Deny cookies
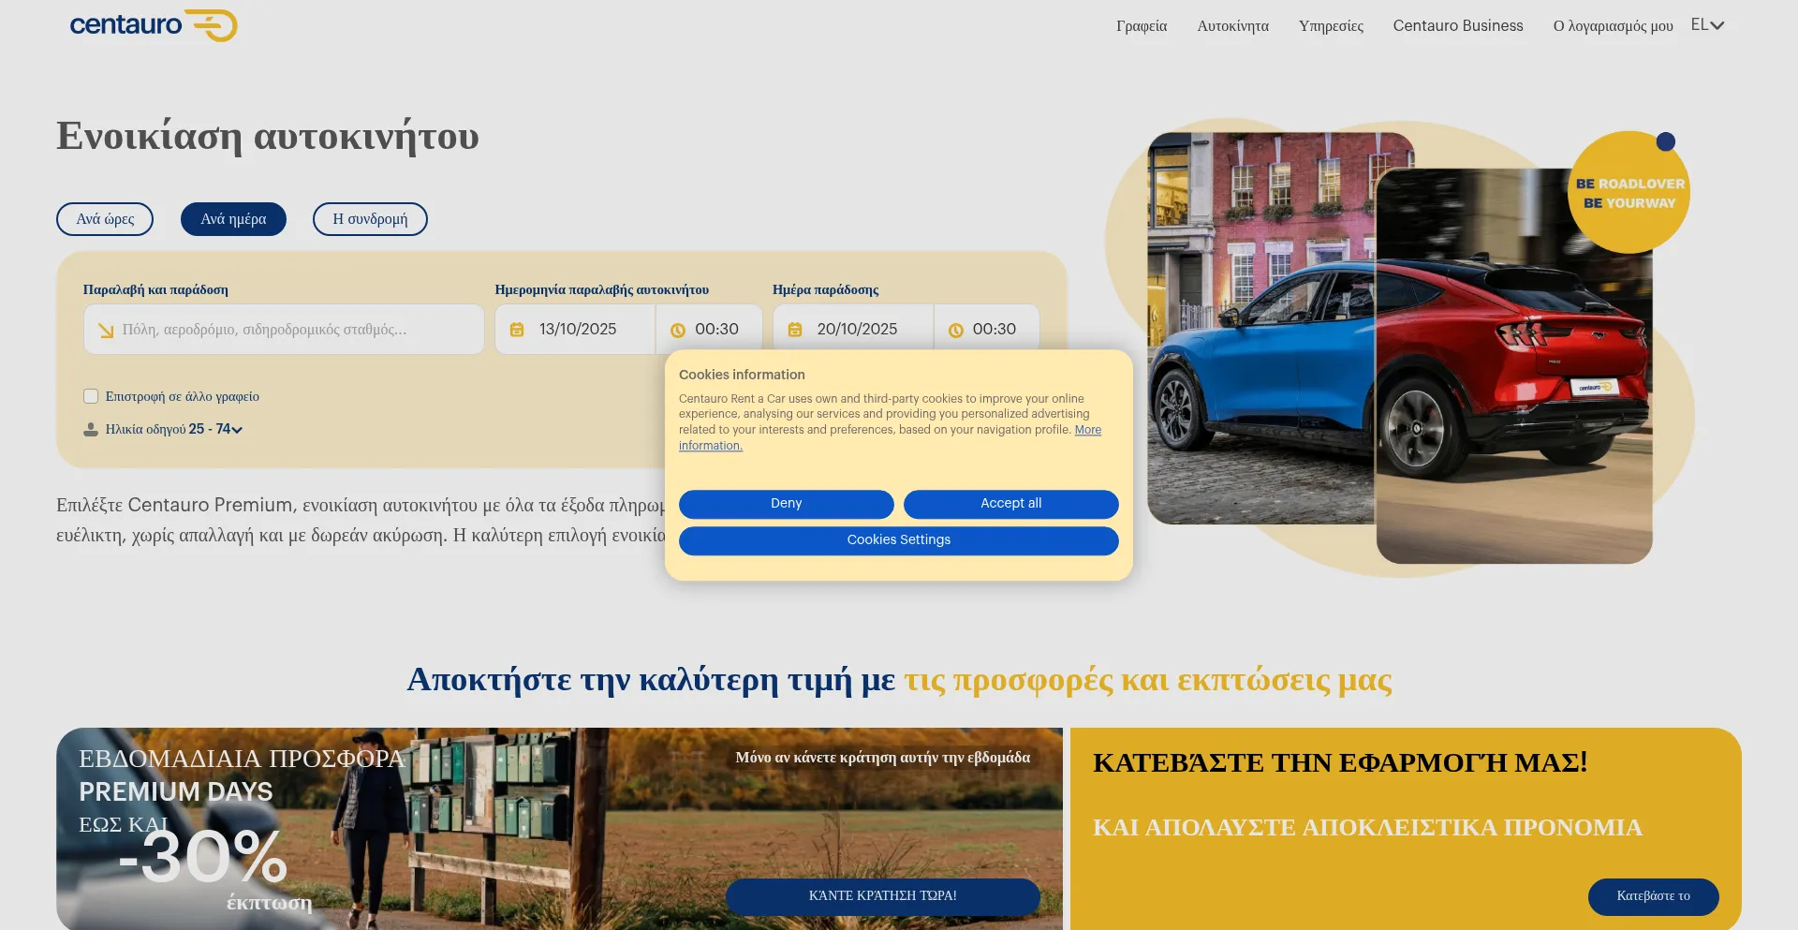The width and height of the screenshot is (1798, 930). (x=787, y=504)
